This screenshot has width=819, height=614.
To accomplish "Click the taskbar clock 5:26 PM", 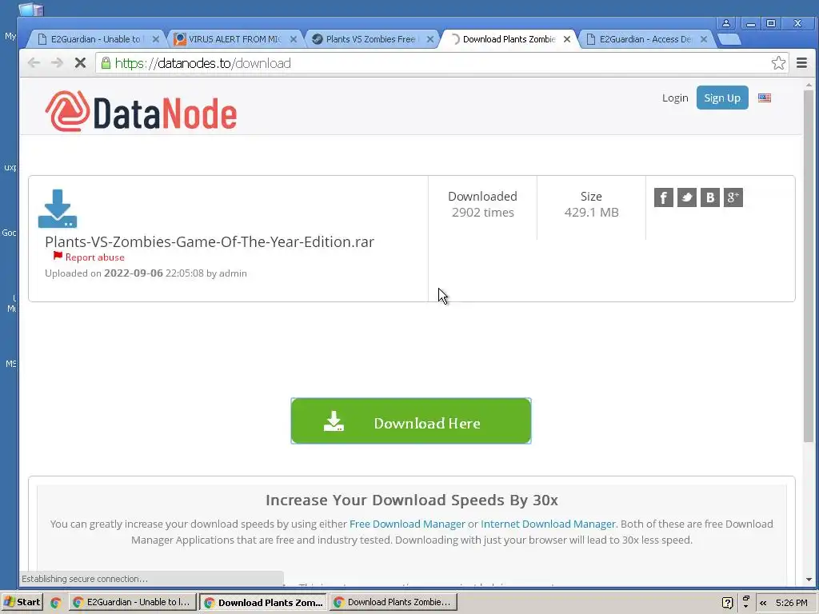I will click(791, 603).
